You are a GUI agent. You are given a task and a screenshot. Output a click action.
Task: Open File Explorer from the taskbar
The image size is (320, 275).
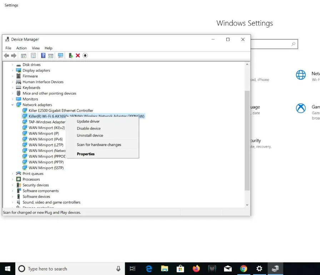pyautogui.click(x=165, y=269)
